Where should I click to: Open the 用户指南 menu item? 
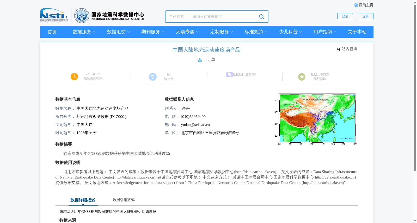click(323, 32)
